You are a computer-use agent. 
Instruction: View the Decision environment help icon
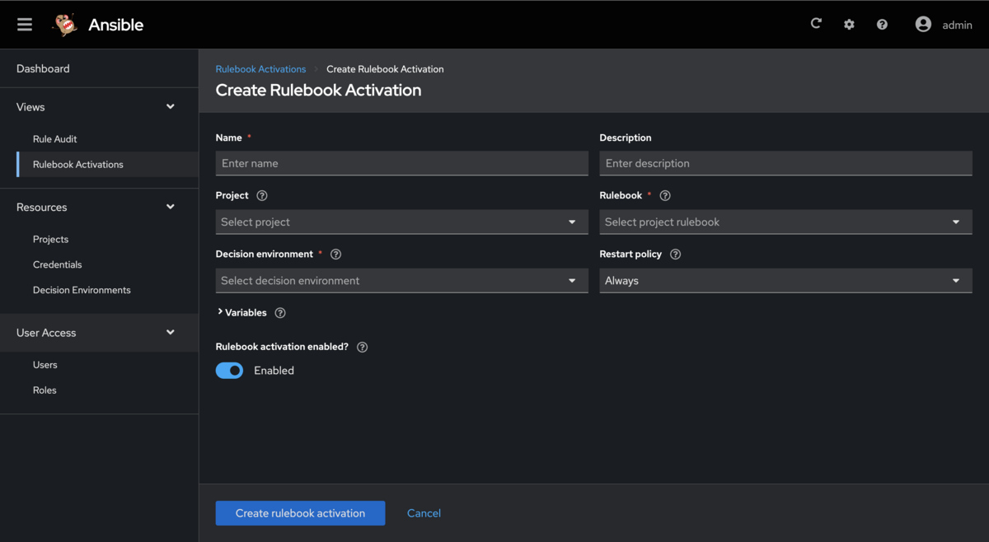click(x=335, y=254)
